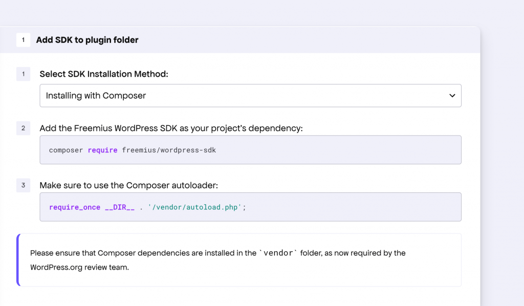The height and width of the screenshot is (306, 524).
Task: Click the 'require' keyword in composer command
Action: pyautogui.click(x=102, y=150)
